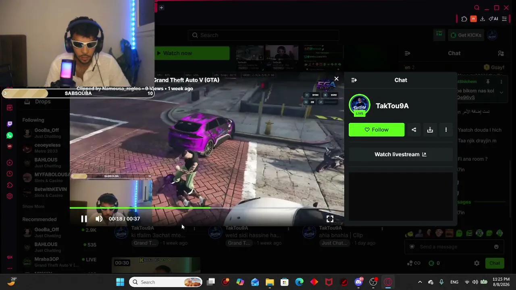Screen dimensions: 516x290
Task: Open the user profile avatar menu
Action: (x=492, y=35)
